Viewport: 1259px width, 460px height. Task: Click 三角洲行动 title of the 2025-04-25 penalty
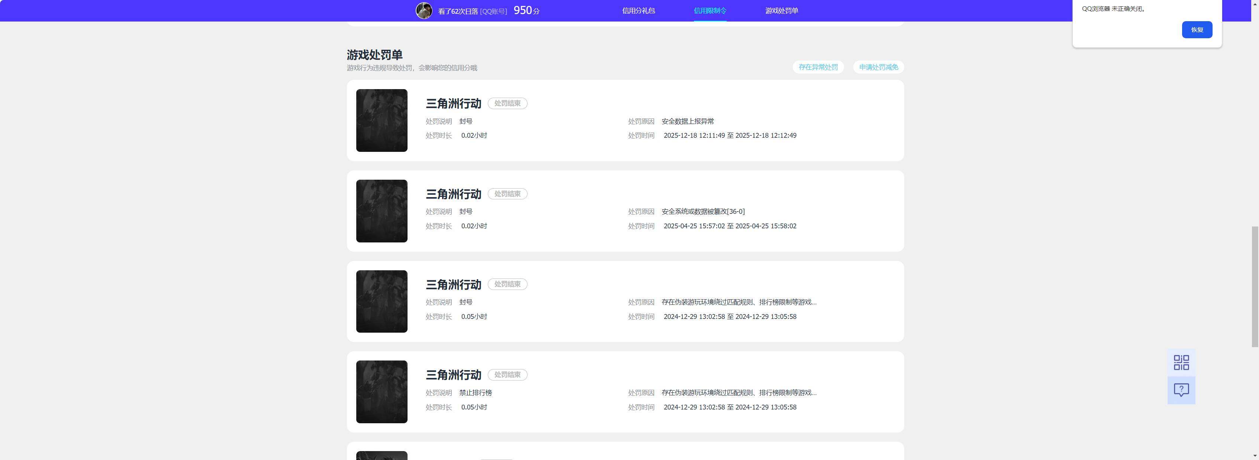click(454, 194)
